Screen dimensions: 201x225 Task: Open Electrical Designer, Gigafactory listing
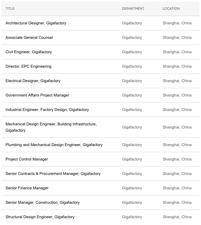coord(33,81)
